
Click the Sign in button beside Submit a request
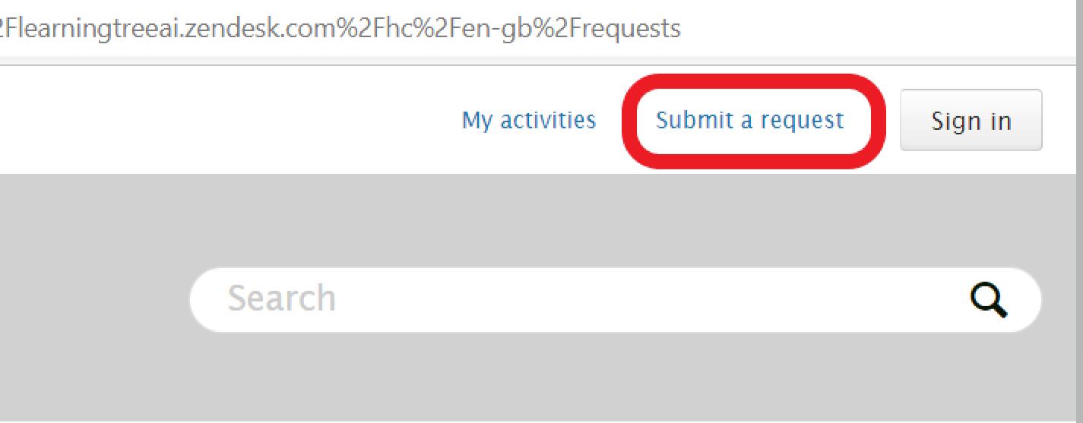click(971, 121)
